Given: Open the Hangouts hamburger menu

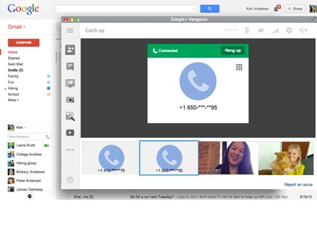Looking at the screenshot, I should [70, 30].
